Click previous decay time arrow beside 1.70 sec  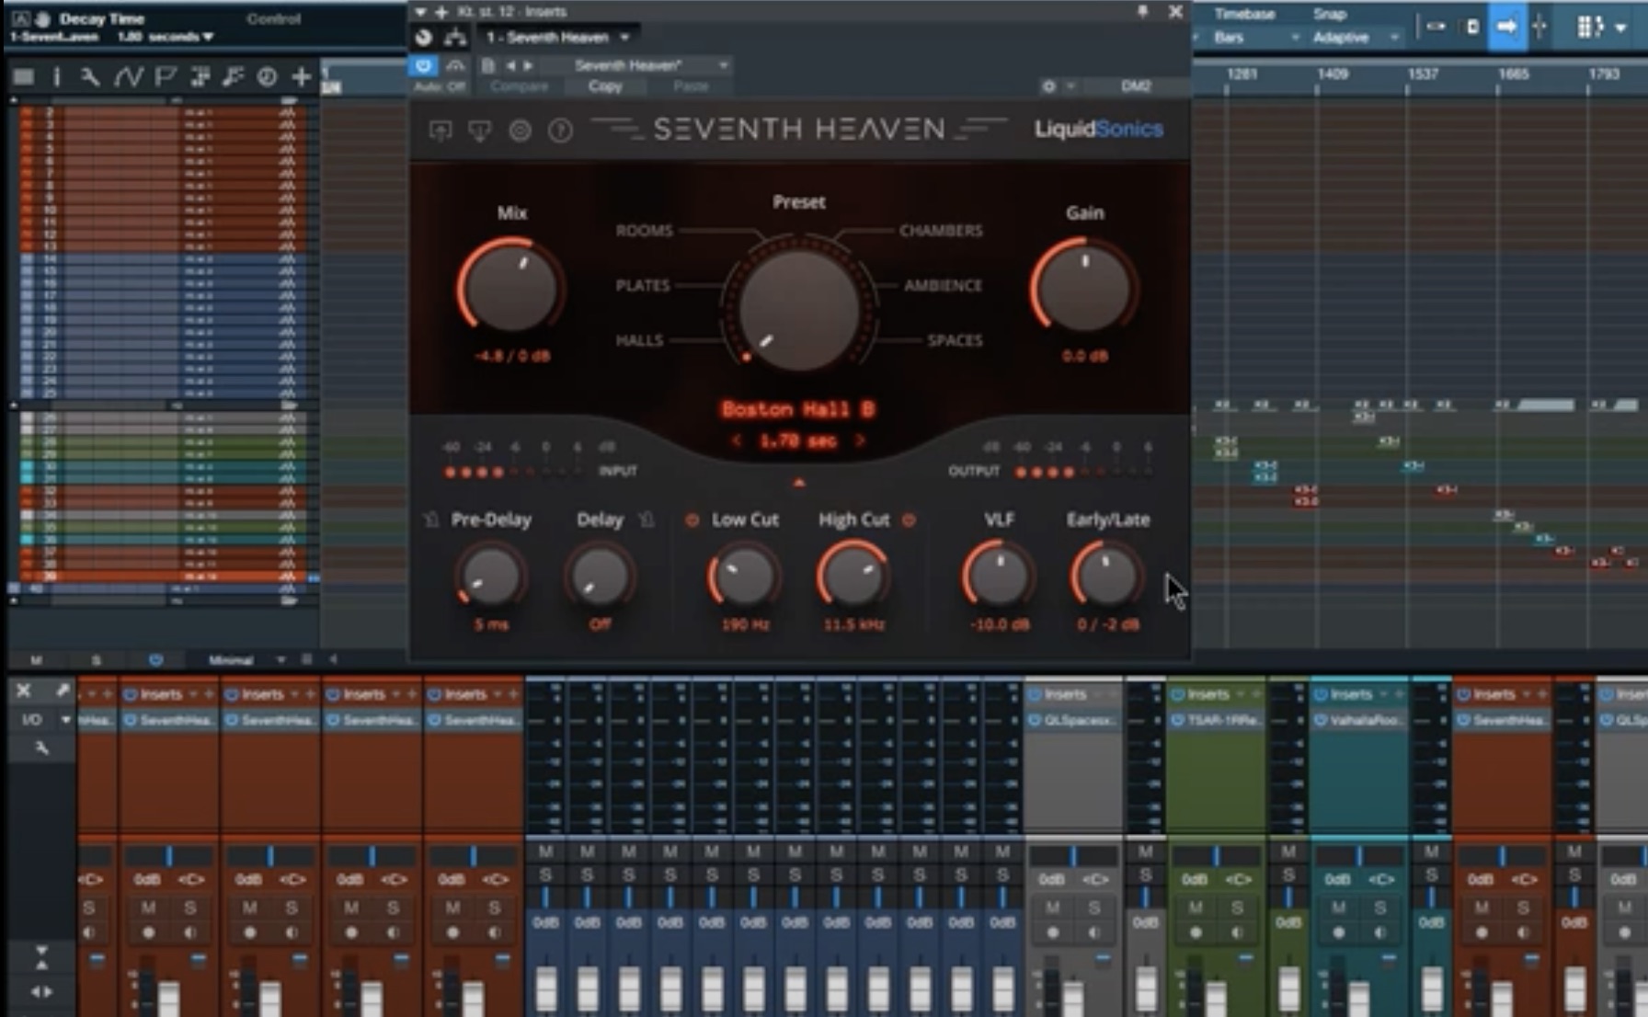(x=737, y=441)
